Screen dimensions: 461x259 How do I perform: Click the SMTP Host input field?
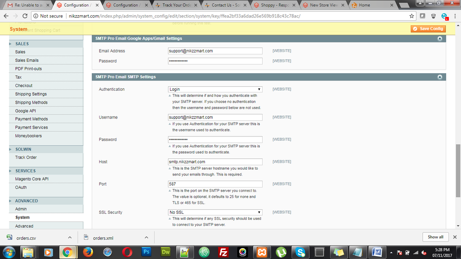pyautogui.click(x=215, y=162)
